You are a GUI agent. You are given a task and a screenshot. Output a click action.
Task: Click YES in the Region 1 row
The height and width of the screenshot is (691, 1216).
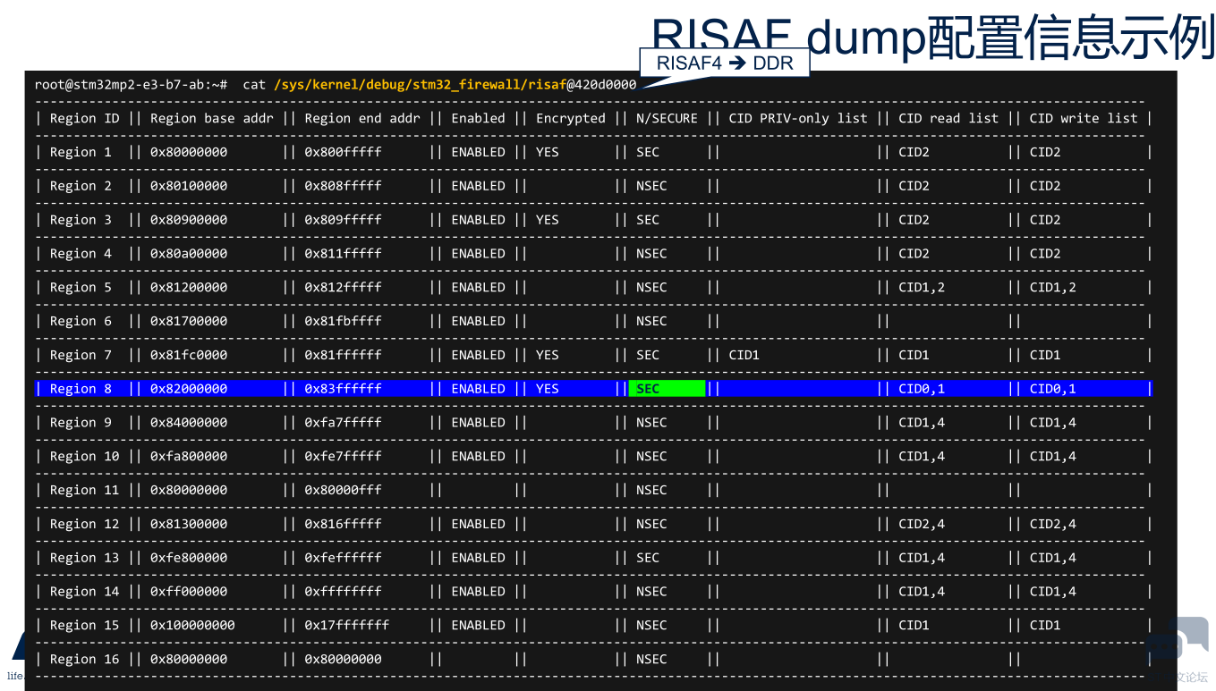(x=548, y=152)
